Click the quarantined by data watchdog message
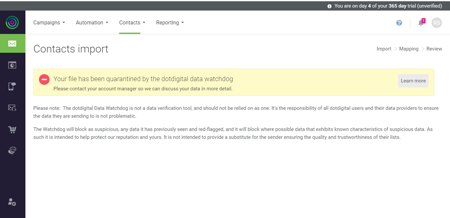Image resolution: width=450 pixels, height=218 pixels. tap(143, 79)
